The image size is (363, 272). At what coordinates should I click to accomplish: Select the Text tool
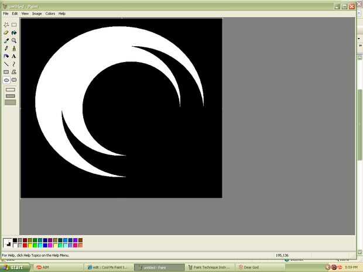(x=14, y=56)
